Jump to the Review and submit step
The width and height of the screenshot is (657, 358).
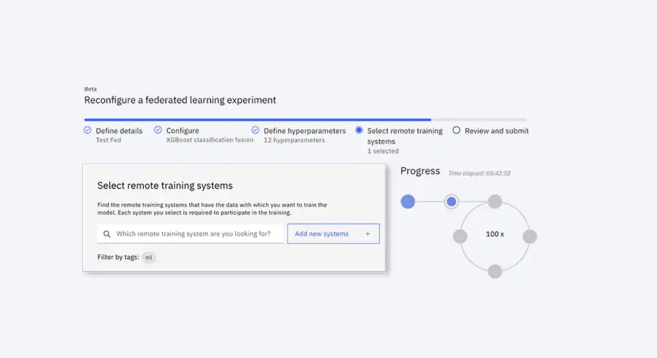click(x=497, y=131)
